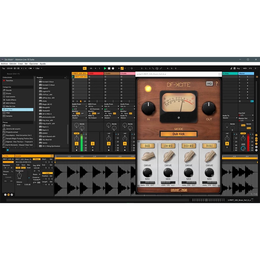Screen dimensions: 260x260
Task: Click the LOW MID band button
Action: point(168,146)
